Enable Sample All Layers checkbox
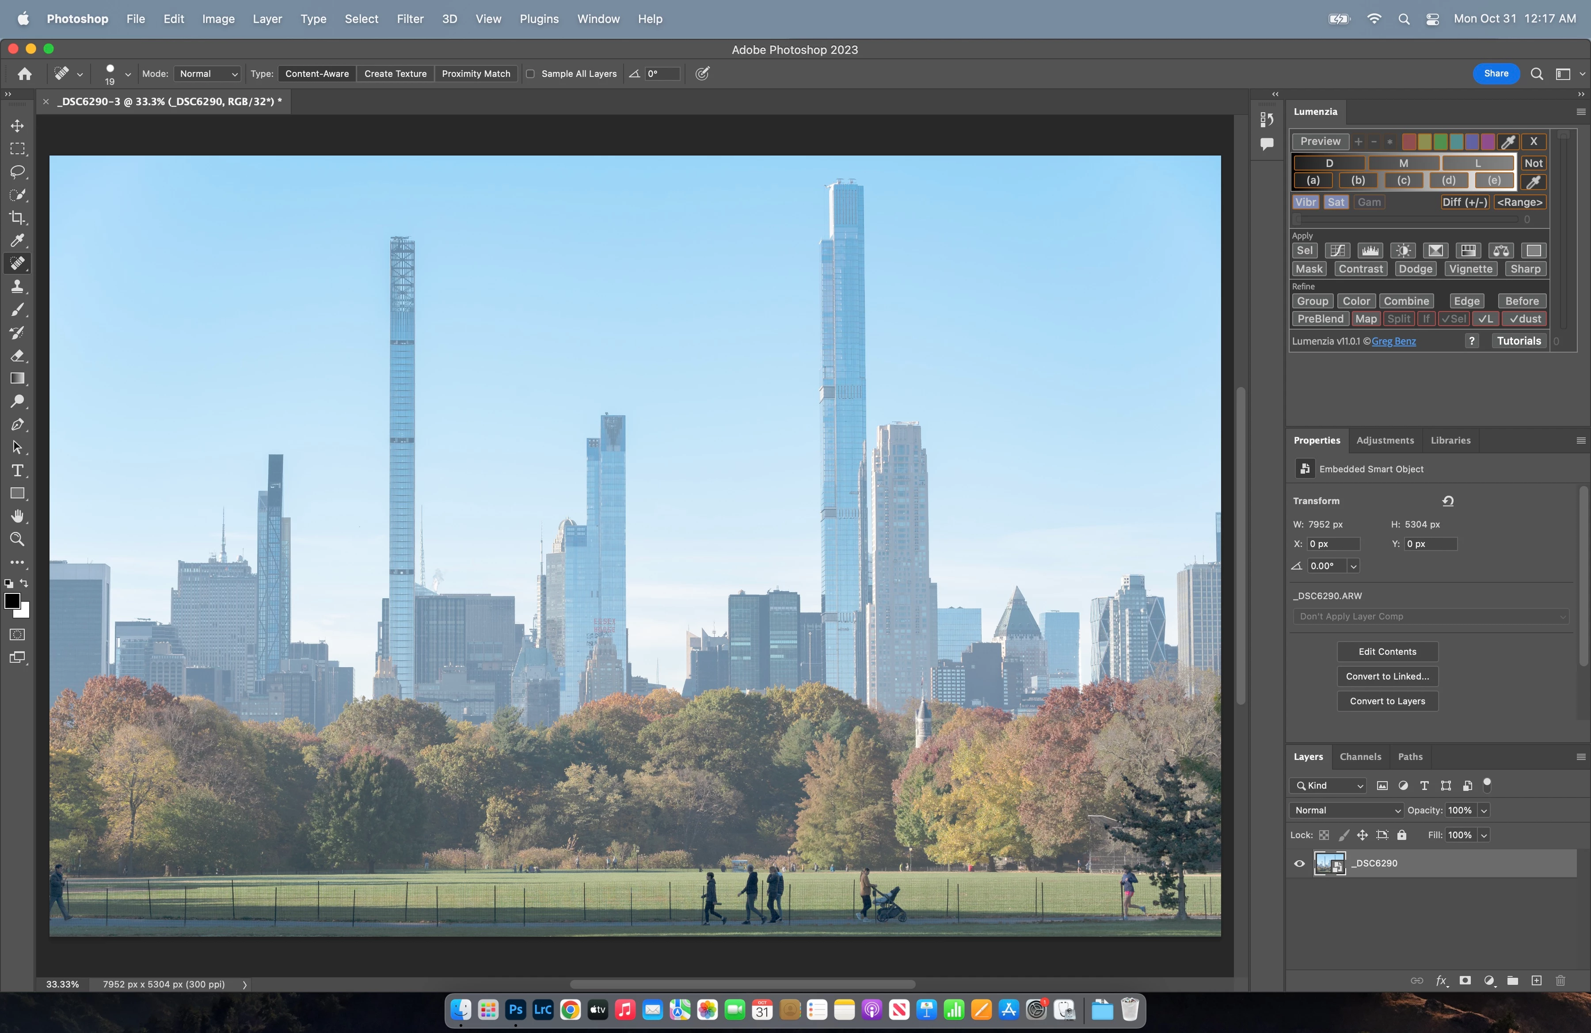 [x=531, y=74]
